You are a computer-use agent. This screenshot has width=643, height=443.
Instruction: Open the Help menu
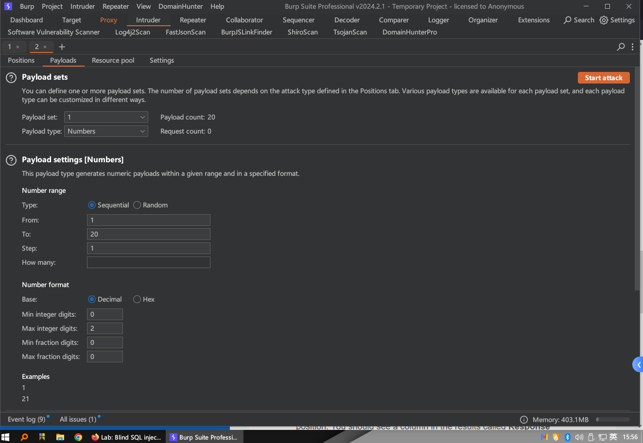(x=217, y=6)
